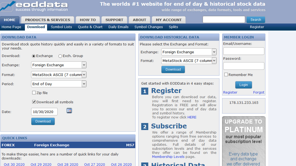Click the Login button
Image resolution: width=296 pixels, height=166 pixels.
[244, 85]
